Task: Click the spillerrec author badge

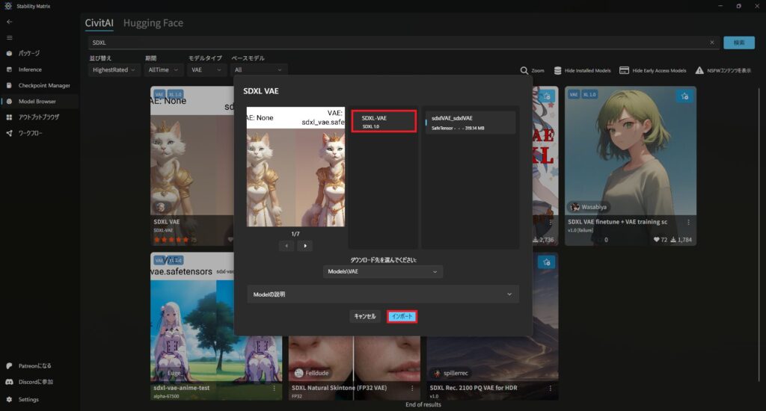Action: [x=450, y=373]
